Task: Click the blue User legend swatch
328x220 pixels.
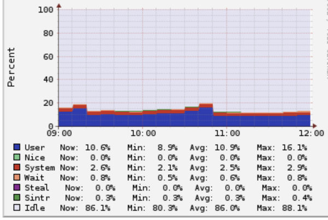Action: 17,147
